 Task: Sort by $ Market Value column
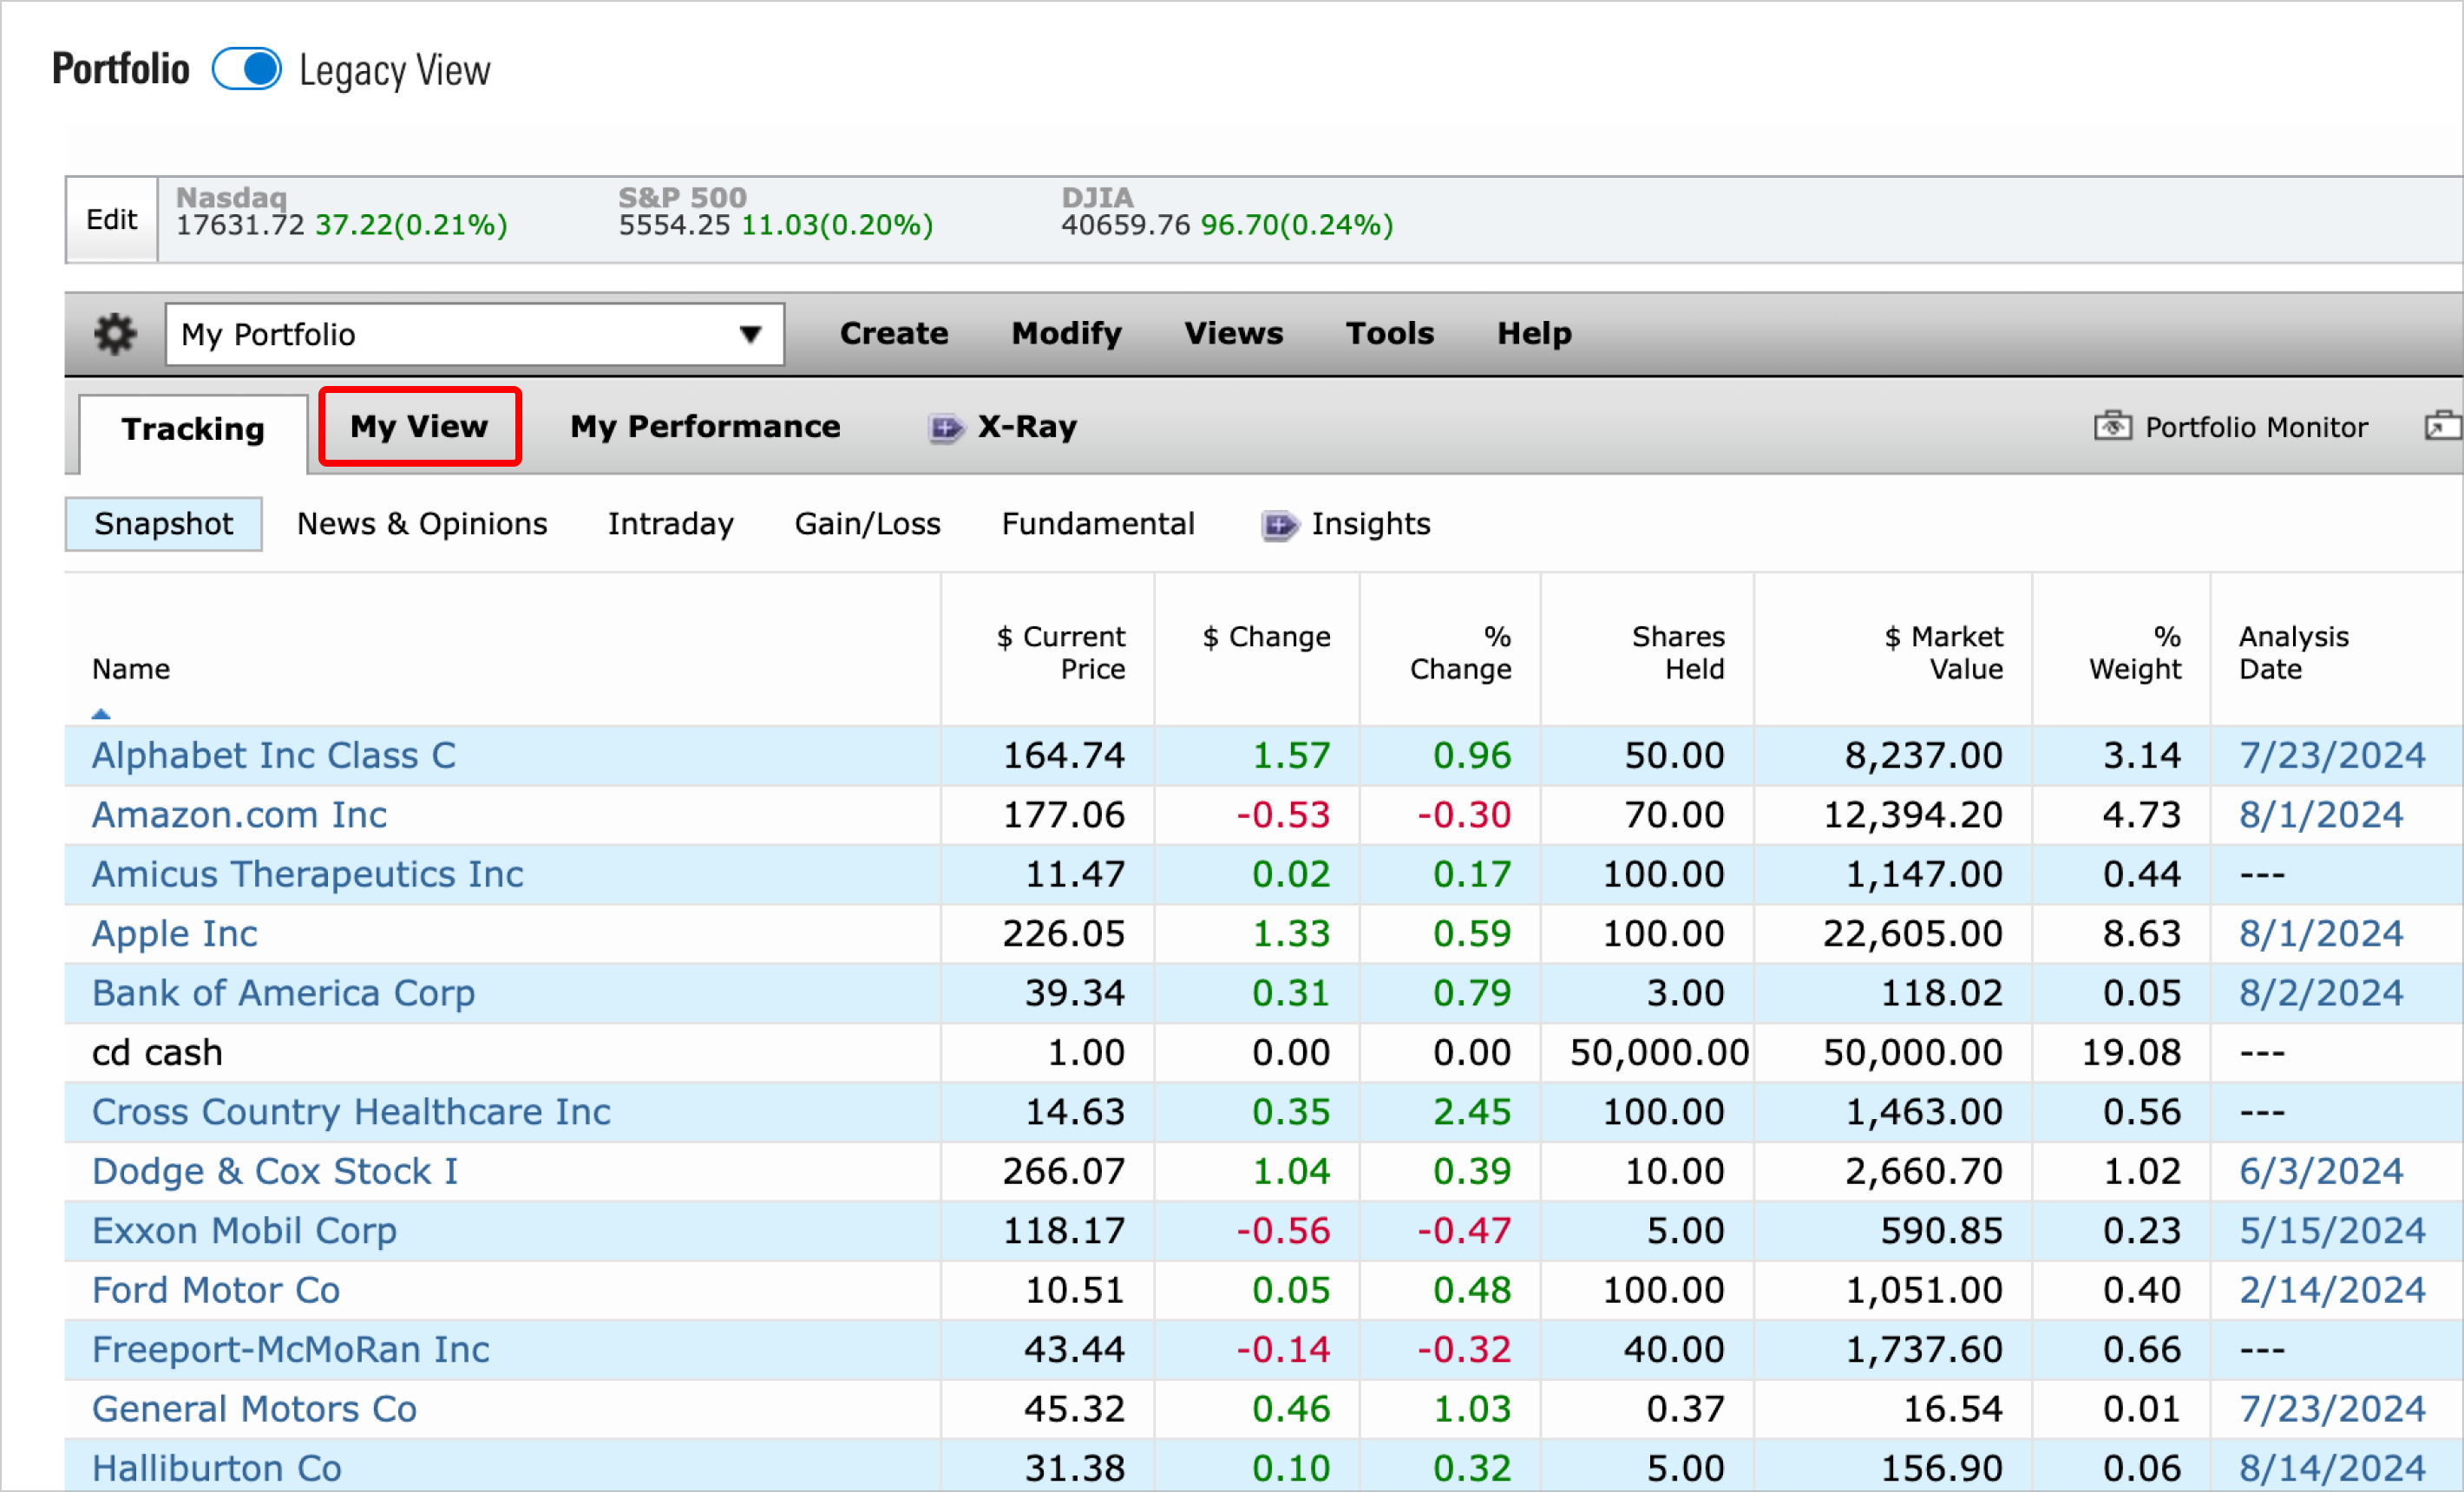(x=1944, y=653)
